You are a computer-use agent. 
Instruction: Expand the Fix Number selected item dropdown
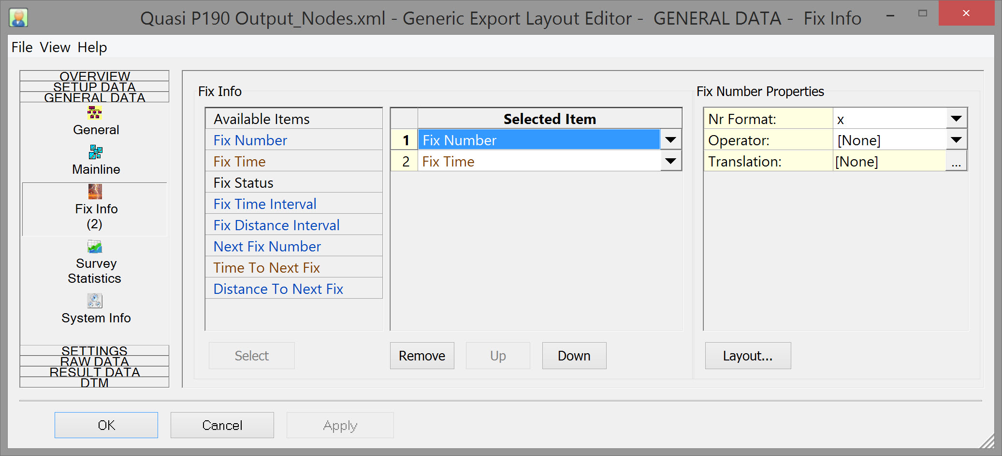coord(670,140)
